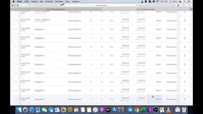Open the extension icon with red badge

point(61,5)
